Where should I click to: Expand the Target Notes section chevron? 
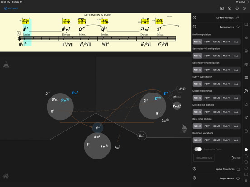point(194,178)
